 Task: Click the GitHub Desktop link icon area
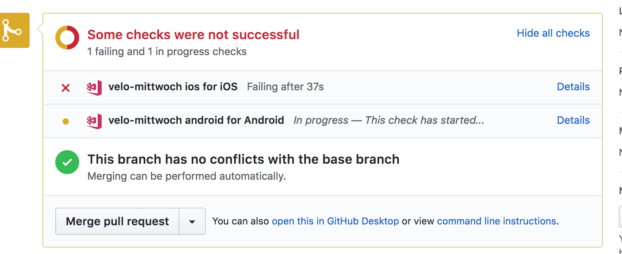pyautogui.click(x=335, y=221)
